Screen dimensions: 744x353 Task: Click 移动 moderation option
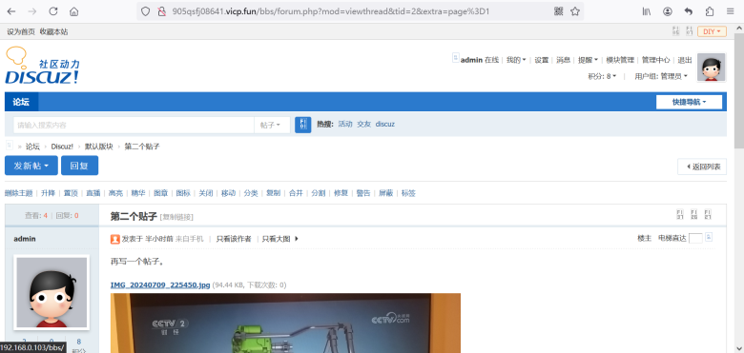228,193
